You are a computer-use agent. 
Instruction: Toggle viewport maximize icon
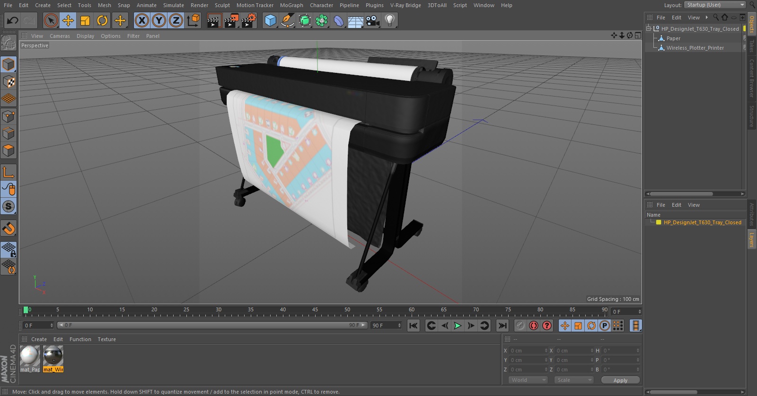[x=638, y=35]
